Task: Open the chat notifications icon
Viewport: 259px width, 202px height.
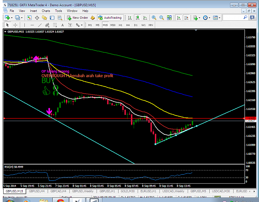Action: [x=252, y=17]
